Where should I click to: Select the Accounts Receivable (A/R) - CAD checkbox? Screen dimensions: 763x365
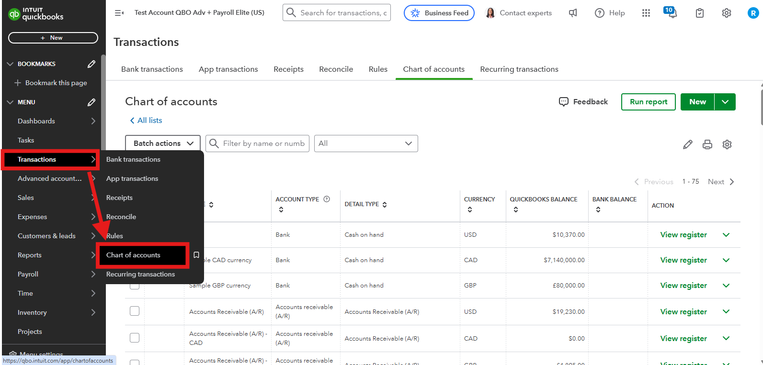(135, 338)
